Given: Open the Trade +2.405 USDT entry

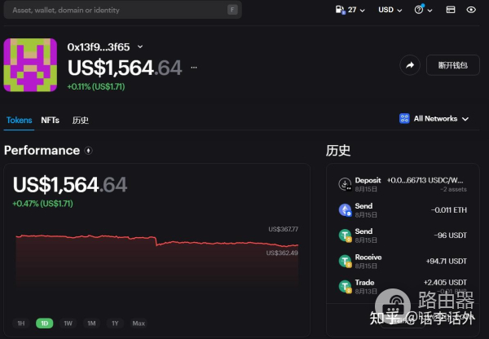Looking at the screenshot, I should click(403, 286).
